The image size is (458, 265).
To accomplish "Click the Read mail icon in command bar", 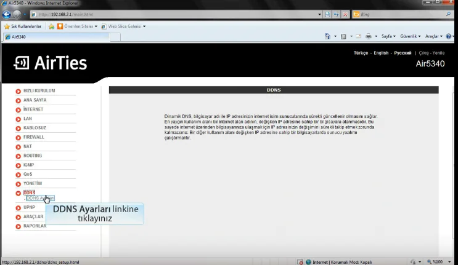I will click(x=358, y=36).
